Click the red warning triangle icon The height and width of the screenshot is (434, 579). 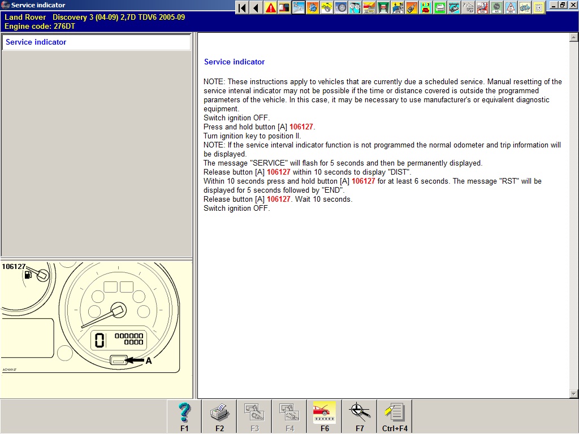pyautogui.click(x=271, y=7)
